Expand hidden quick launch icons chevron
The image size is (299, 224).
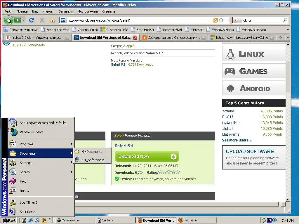click(x=50, y=219)
